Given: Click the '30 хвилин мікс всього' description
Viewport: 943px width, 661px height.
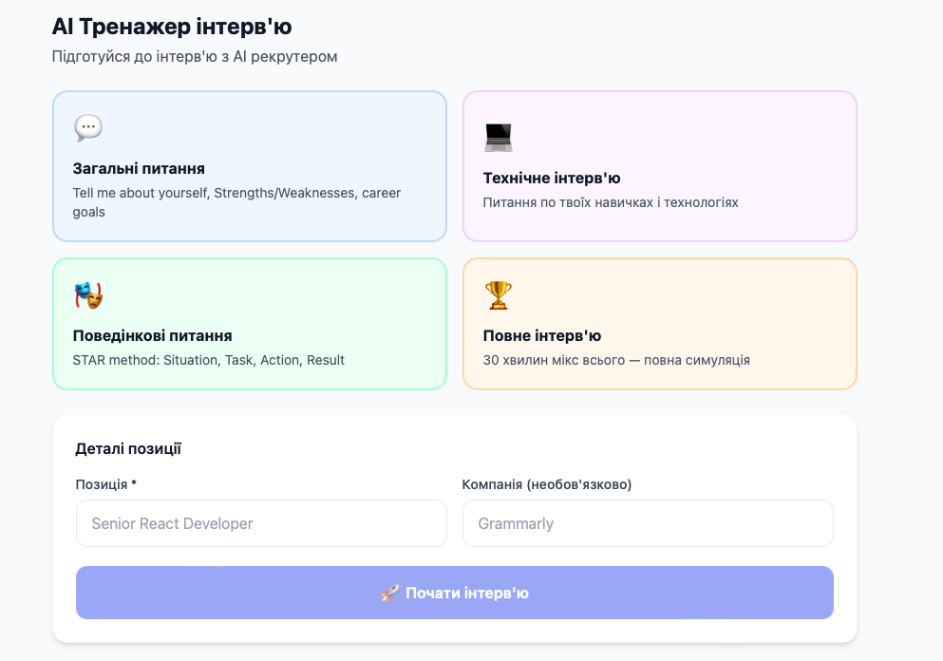Looking at the screenshot, I should [616, 360].
